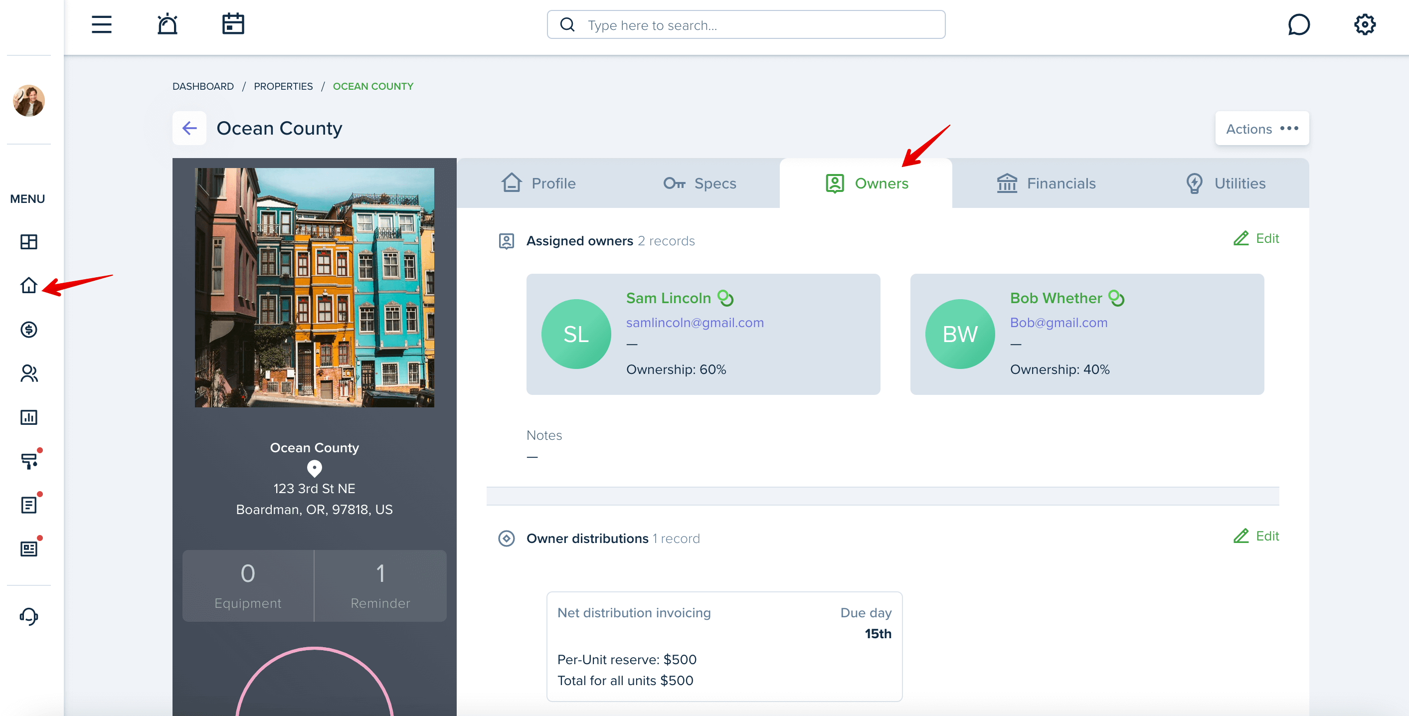Open Sam Lincoln owner profile link
Viewport: 1409px width, 716px height.
(669, 298)
